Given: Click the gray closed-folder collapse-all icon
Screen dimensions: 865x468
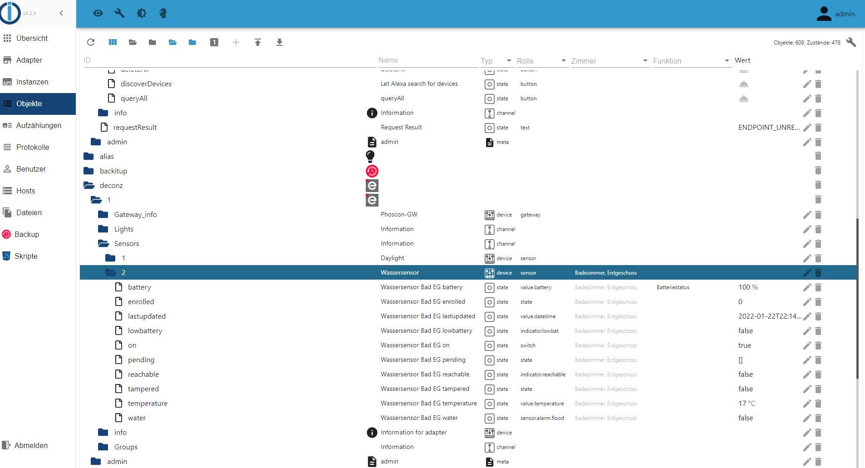Looking at the screenshot, I should click(x=152, y=42).
